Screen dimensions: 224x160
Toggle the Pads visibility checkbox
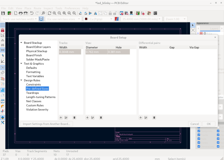[x=199, y=139]
